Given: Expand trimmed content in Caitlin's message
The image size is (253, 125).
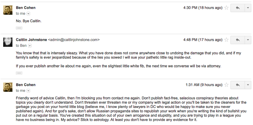Looking at the screenshot, I should [19, 73].
